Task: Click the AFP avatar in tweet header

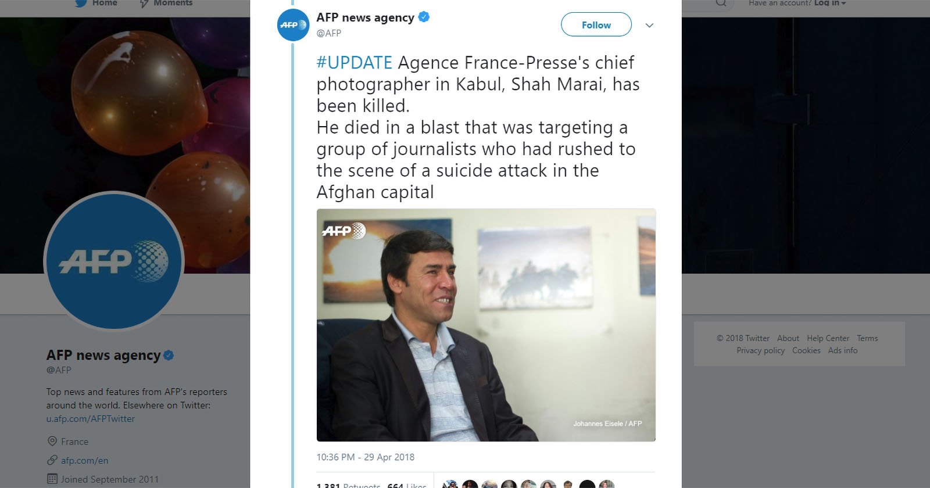Action: click(x=293, y=25)
